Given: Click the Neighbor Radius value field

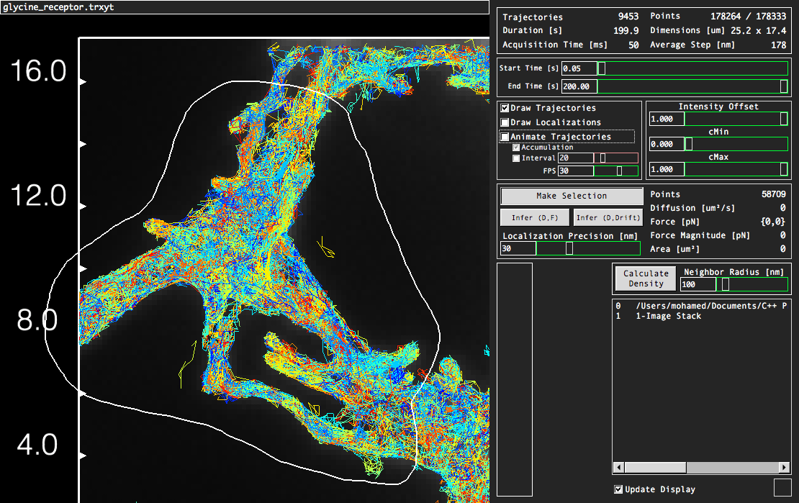Looking at the screenshot, I should point(698,284).
